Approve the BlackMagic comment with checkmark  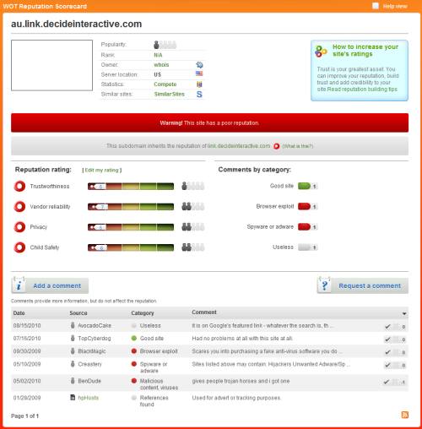point(387,352)
